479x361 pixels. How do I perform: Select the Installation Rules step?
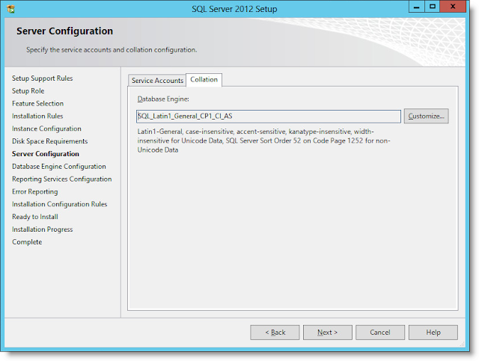pyautogui.click(x=37, y=116)
